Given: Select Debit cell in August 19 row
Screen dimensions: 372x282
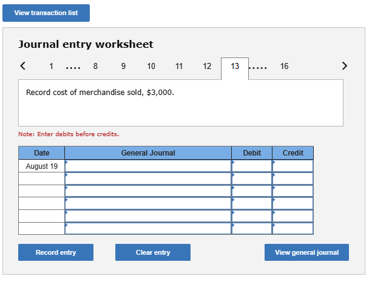Looking at the screenshot, I should [x=252, y=166].
